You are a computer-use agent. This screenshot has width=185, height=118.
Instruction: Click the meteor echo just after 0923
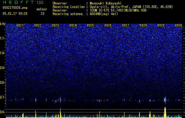pyautogui.click(x=60, y=100)
